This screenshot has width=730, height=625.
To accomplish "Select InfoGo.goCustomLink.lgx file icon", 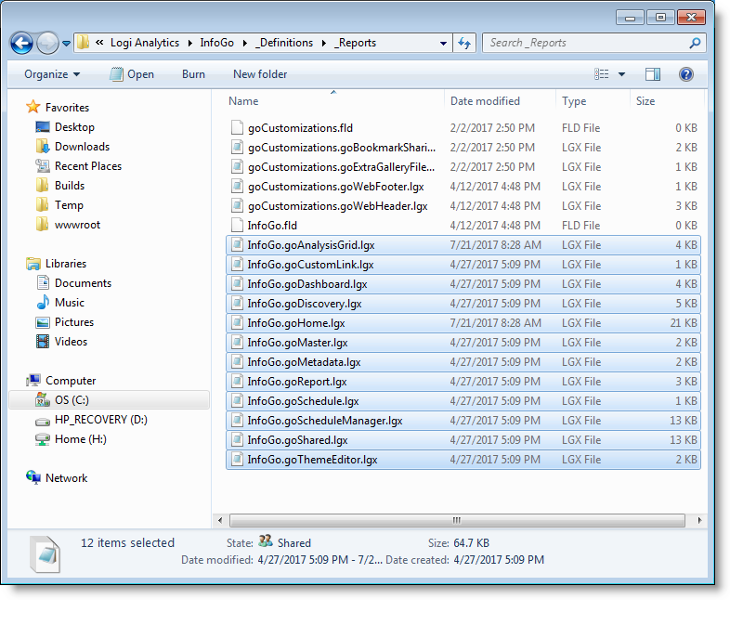I will [x=237, y=265].
